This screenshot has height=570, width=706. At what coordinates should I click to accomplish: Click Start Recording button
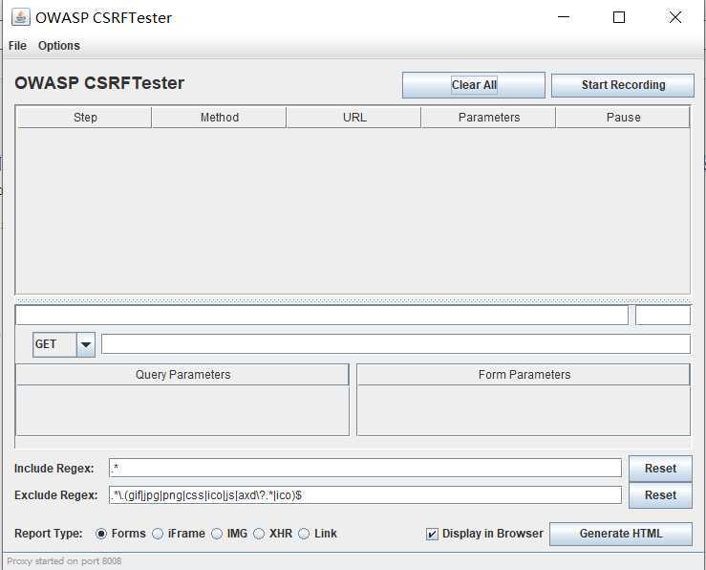pos(623,85)
